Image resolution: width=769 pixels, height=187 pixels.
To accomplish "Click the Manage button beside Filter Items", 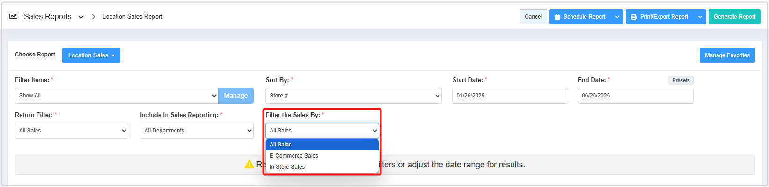I will 235,96.
